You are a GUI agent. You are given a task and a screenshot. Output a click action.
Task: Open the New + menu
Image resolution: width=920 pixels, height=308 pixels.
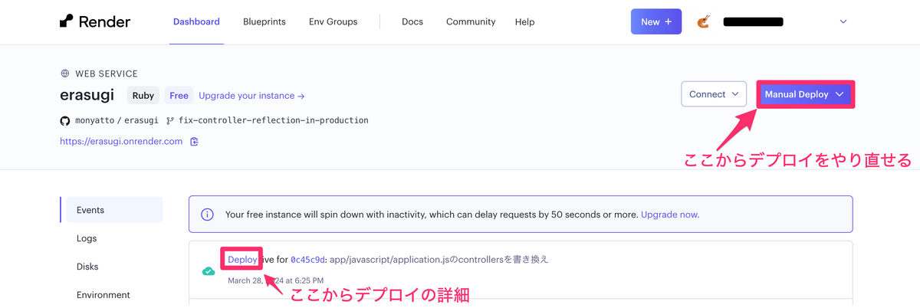pyautogui.click(x=656, y=21)
